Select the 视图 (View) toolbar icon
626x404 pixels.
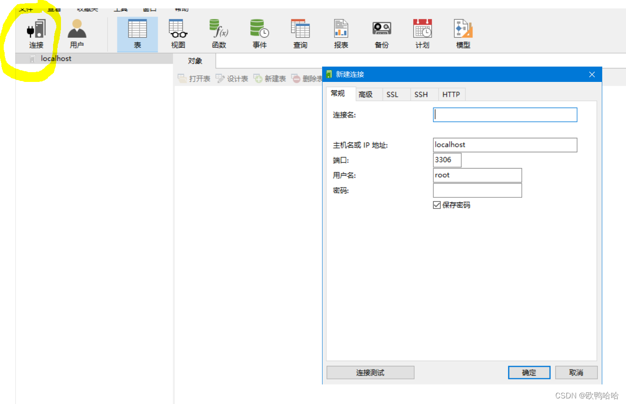pyautogui.click(x=178, y=34)
